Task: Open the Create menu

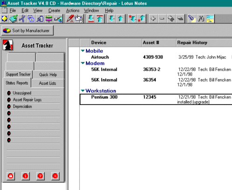Action: tap(54, 11)
